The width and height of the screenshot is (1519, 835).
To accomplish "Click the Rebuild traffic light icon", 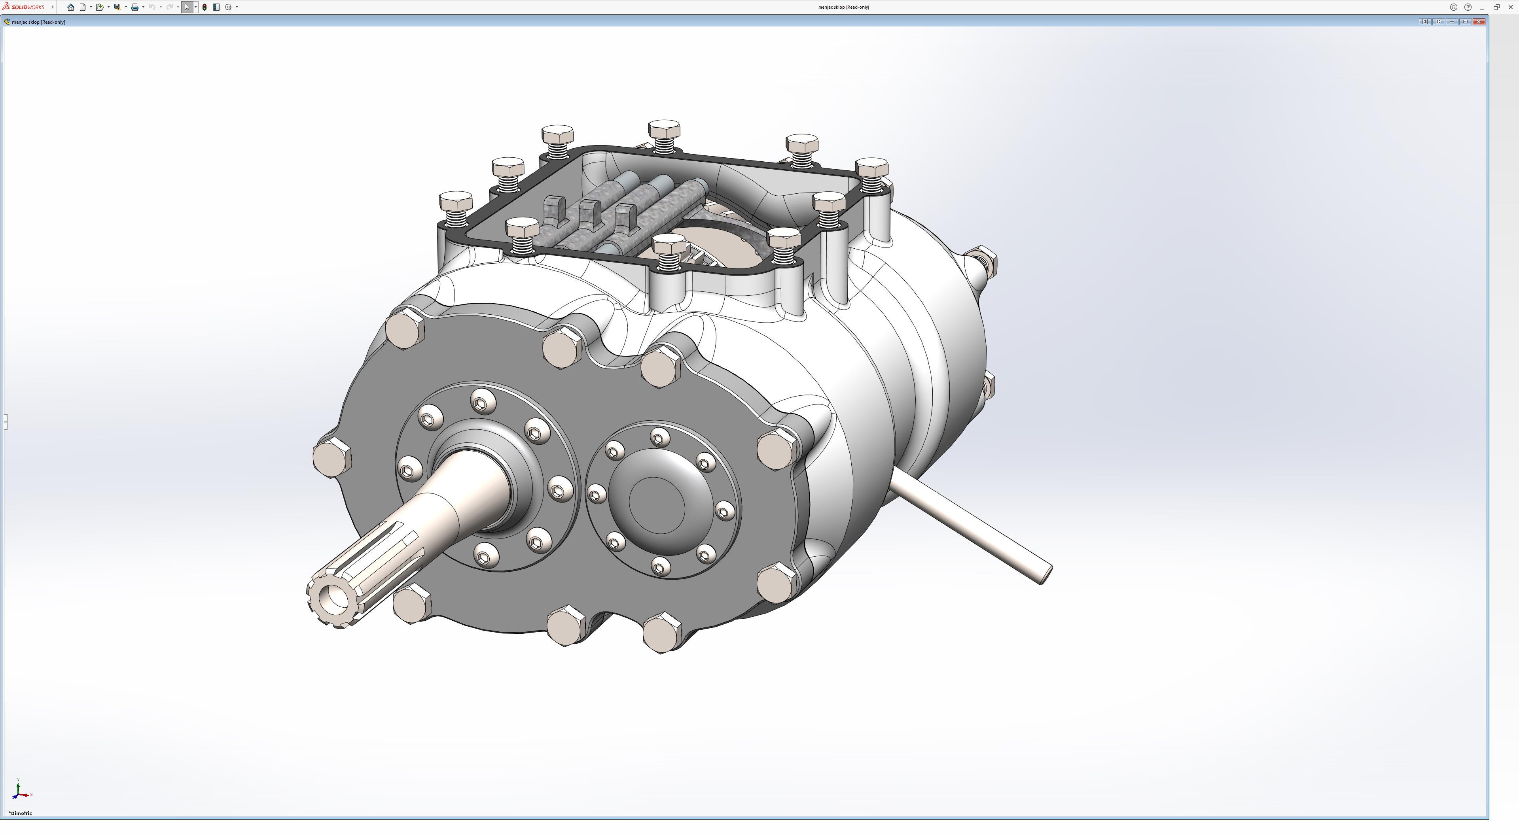I will (x=204, y=7).
